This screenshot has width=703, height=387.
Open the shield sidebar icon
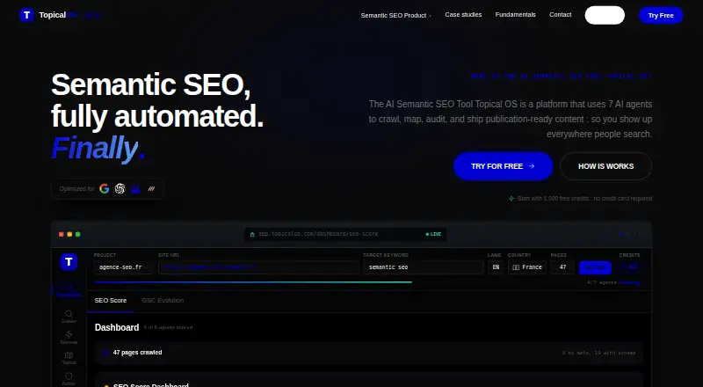(x=69, y=378)
